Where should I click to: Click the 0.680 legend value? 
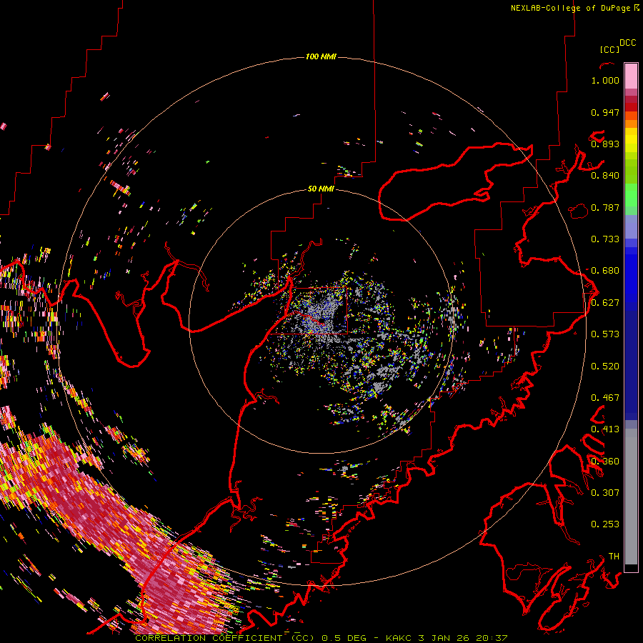605,271
